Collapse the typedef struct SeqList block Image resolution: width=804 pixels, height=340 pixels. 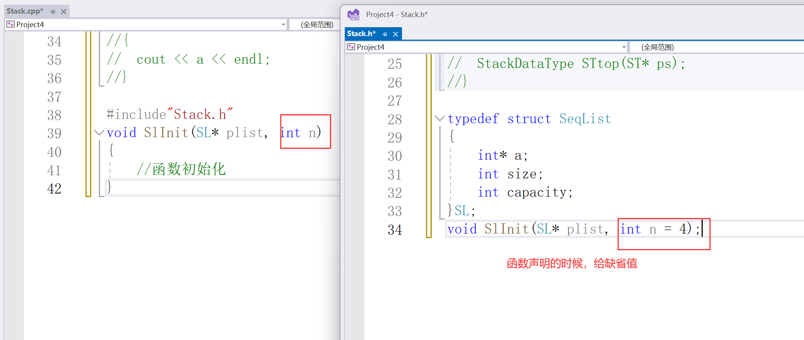pos(440,119)
